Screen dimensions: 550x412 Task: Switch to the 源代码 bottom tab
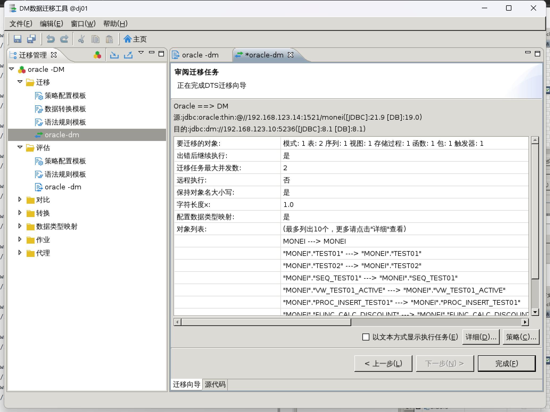click(215, 384)
